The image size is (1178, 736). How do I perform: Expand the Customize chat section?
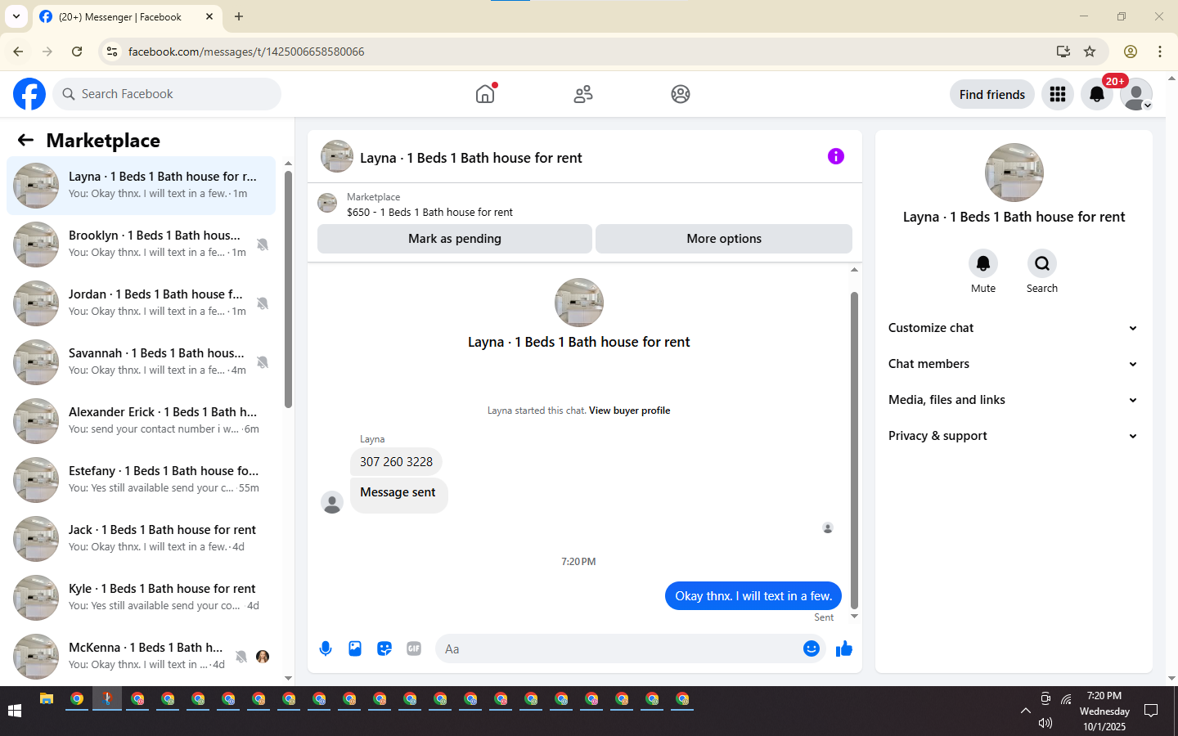tap(1014, 328)
